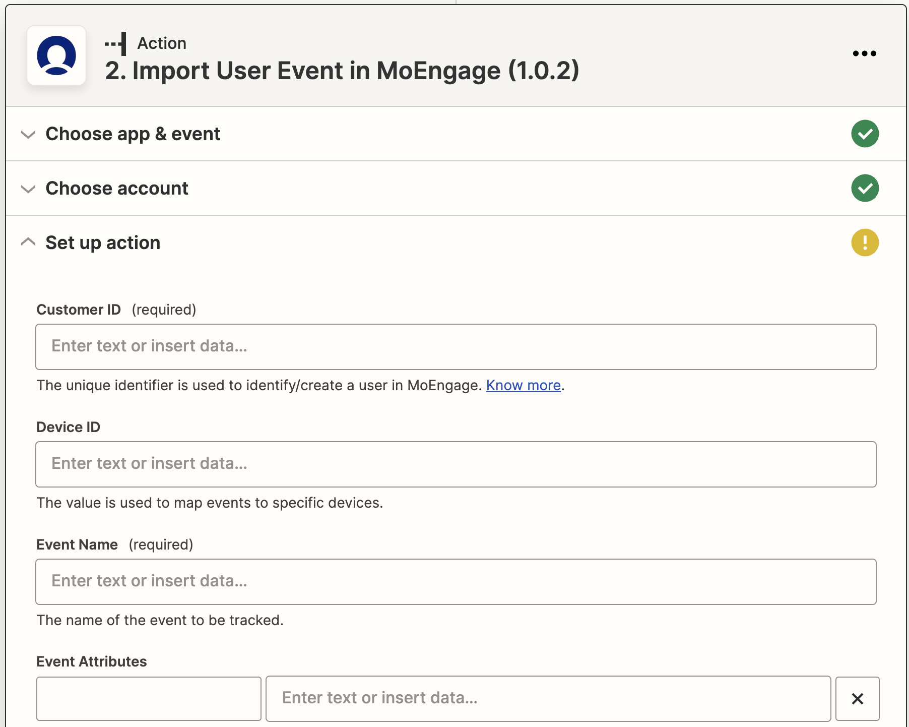Focus the Event Name input field
909x727 pixels.
coord(456,582)
